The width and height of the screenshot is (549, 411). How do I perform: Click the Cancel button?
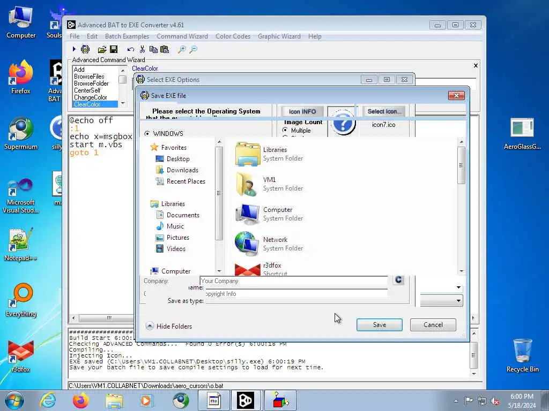pos(433,325)
